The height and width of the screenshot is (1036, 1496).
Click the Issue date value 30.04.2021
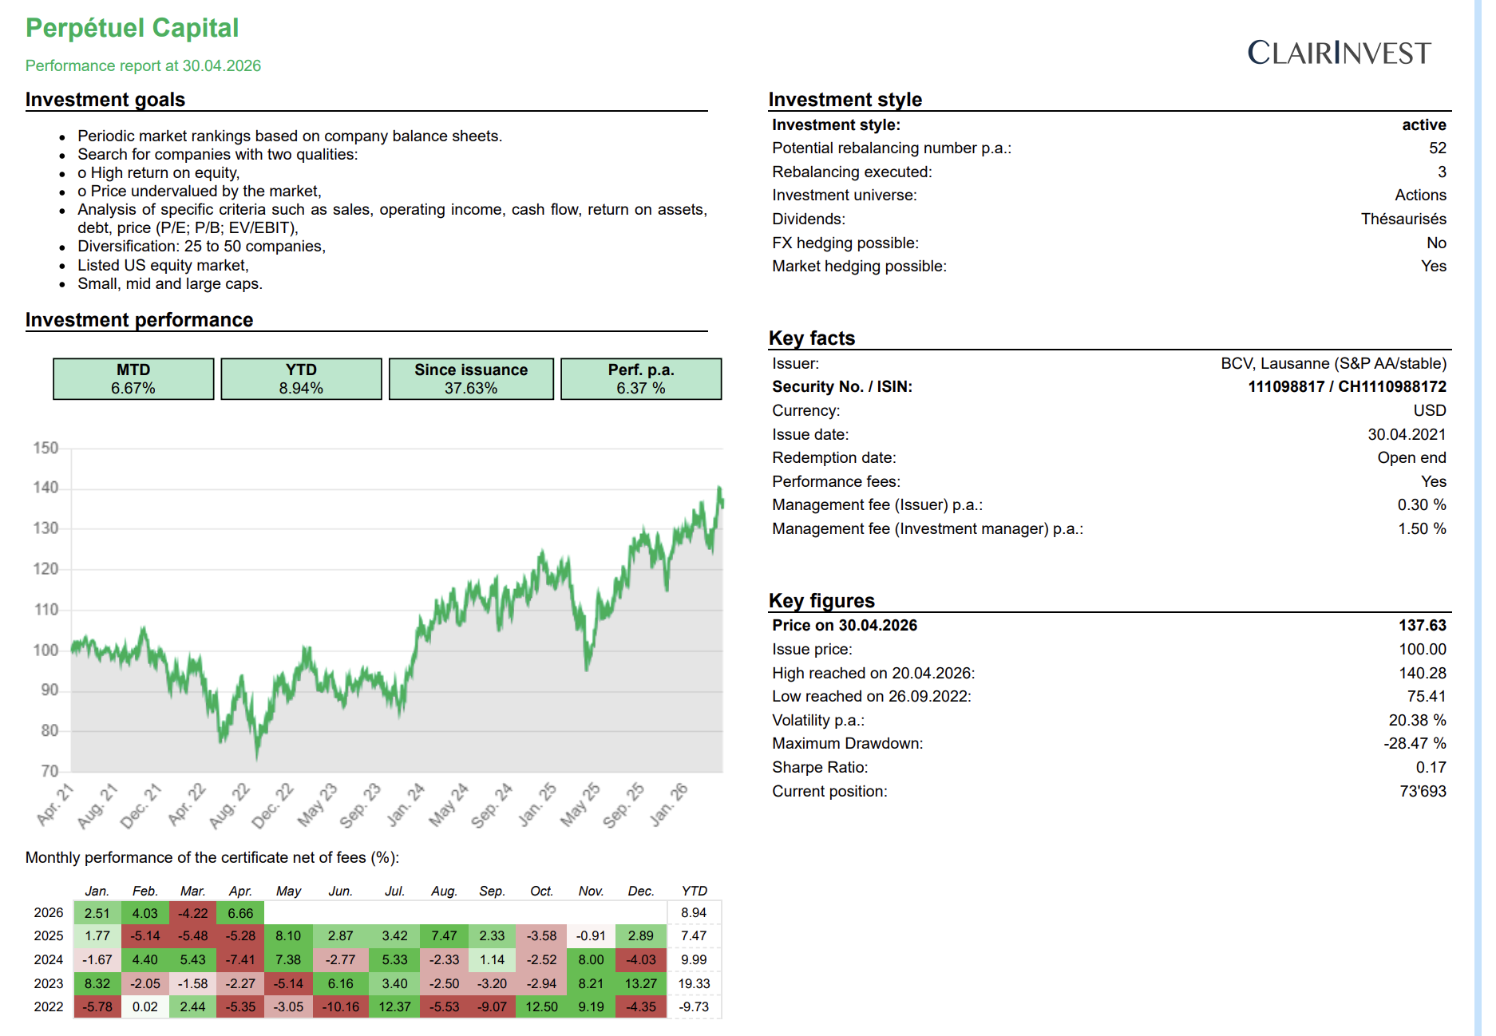point(1407,435)
